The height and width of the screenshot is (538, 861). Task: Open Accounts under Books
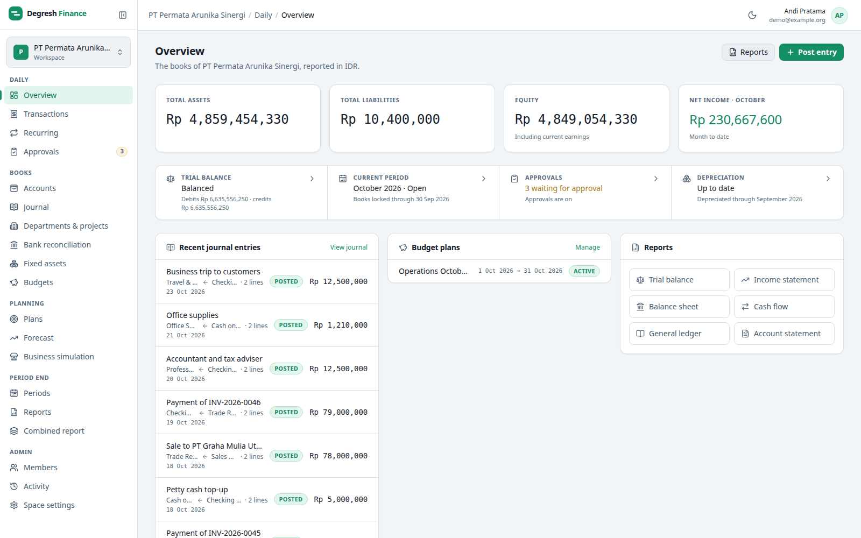click(68, 188)
